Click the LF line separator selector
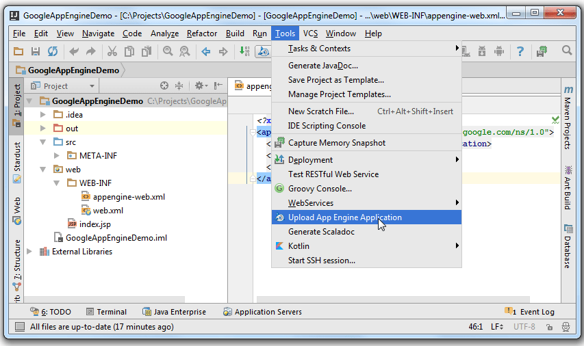The width and height of the screenshot is (584, 346). pyautogui.click(x=497, y=327)
